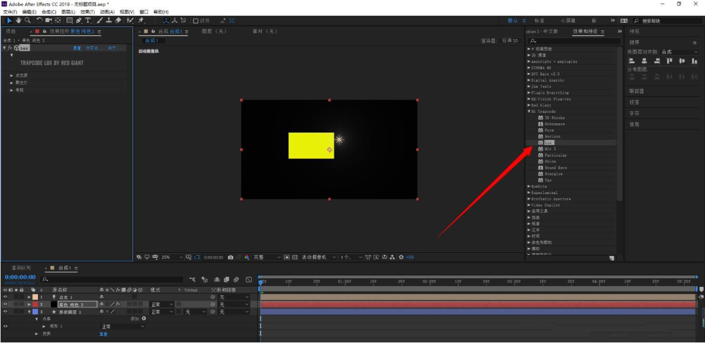Viewport: 705px width, 343px height.
Task: Open the 编辑(E) Edit menu
Action: (x=29, y=12)
